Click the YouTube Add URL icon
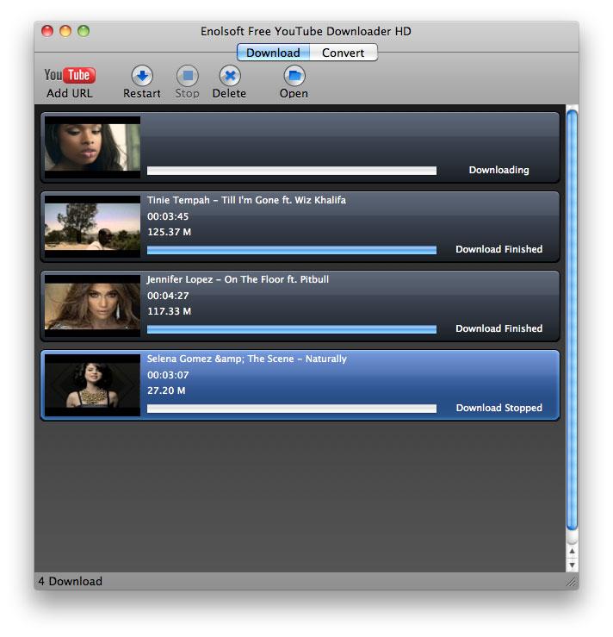613x637 pixels. point(70,75)
